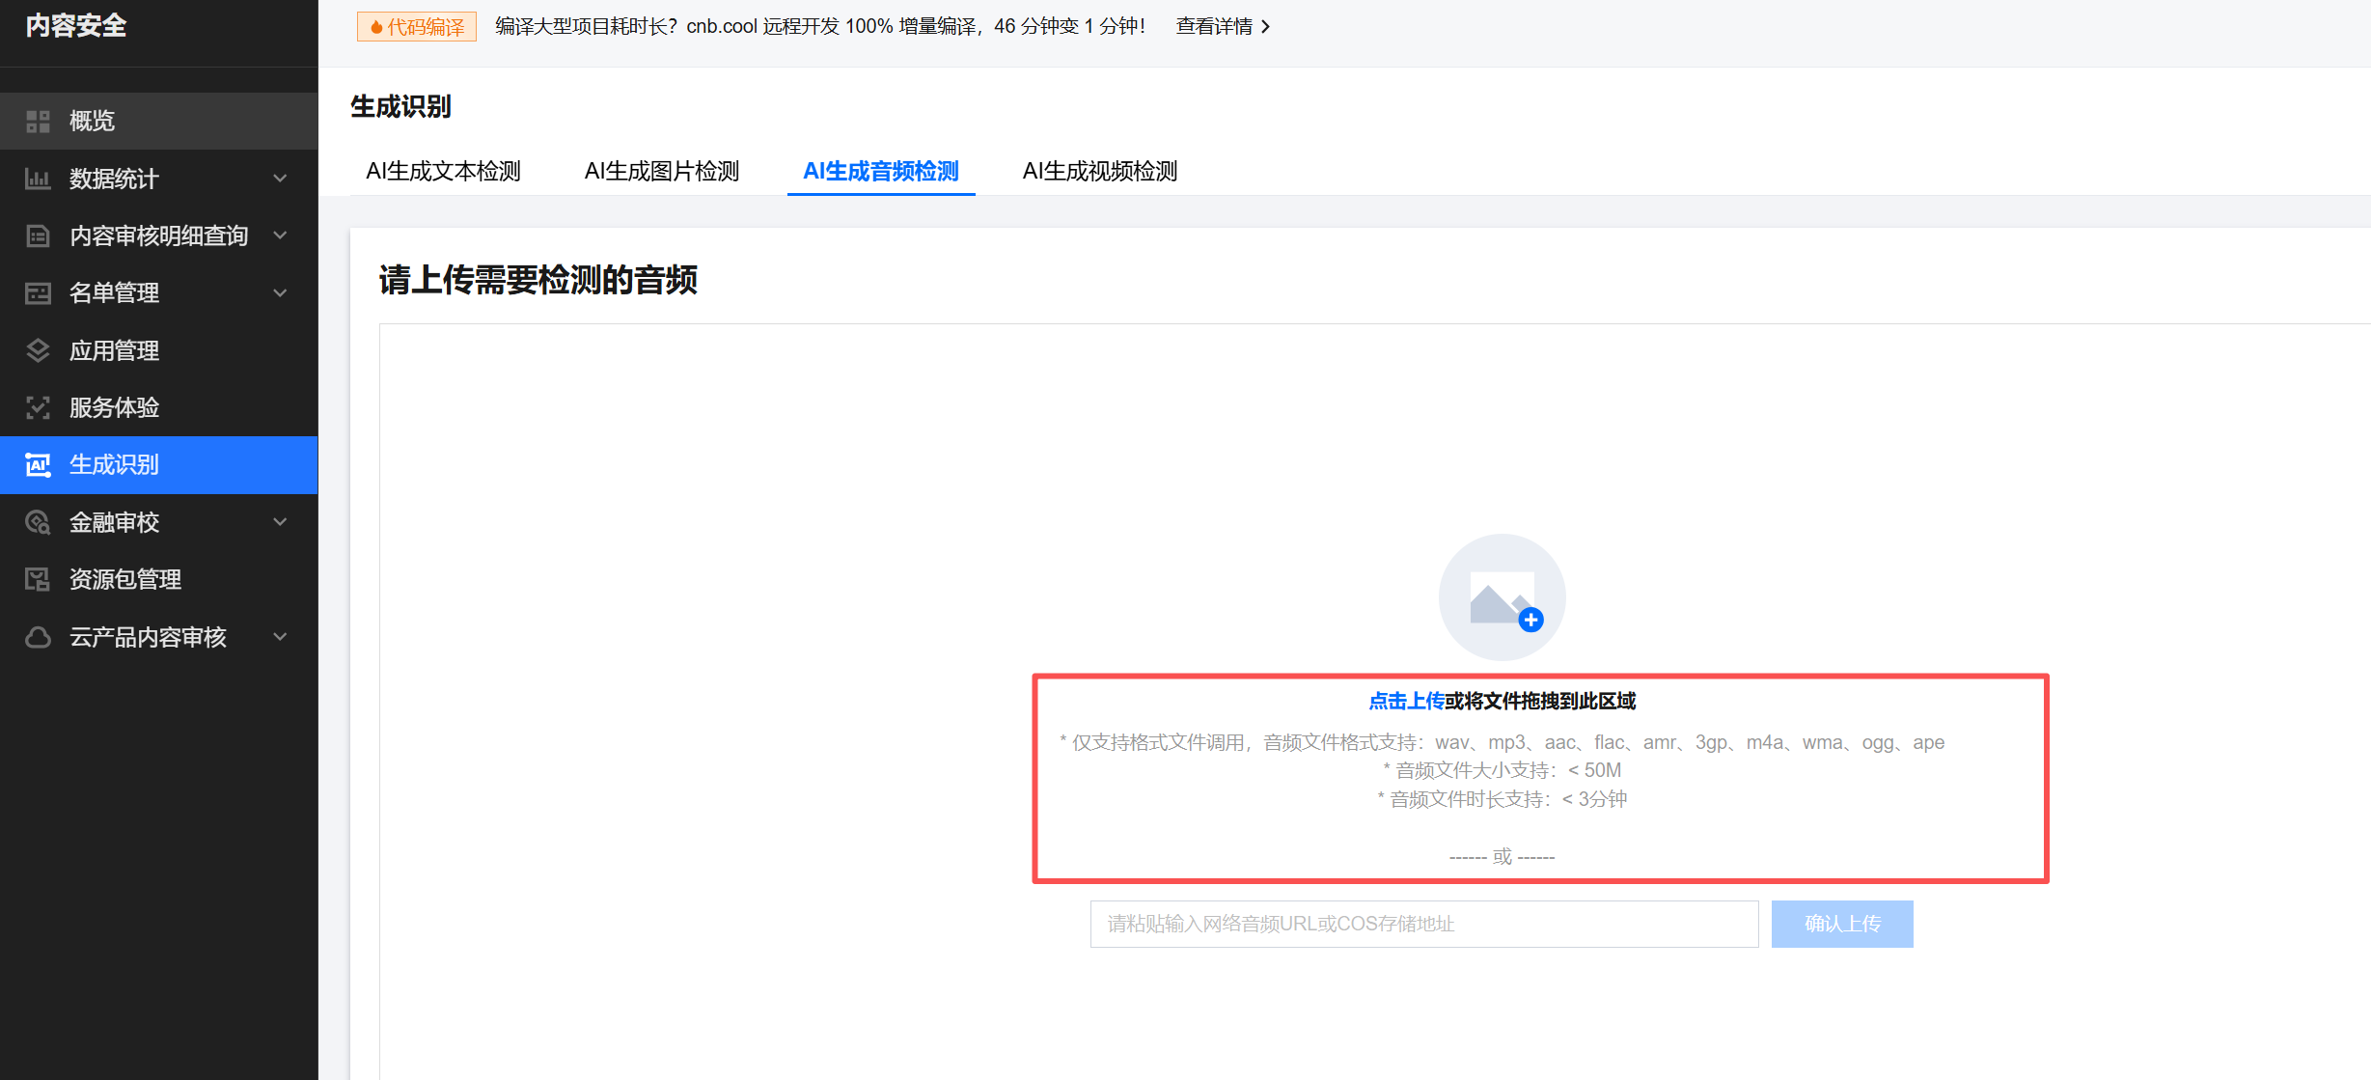Expand the 名单管理 dropdown arrow
This screenshot has width=2371, height=1080.
[x=280, y=293]
